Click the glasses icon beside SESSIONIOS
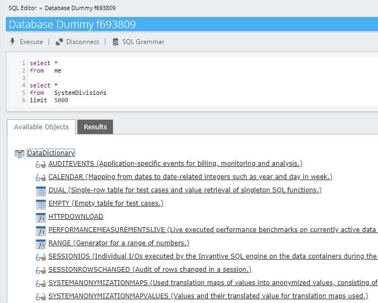Screen dimensions: 378x303 click(41, 257)
